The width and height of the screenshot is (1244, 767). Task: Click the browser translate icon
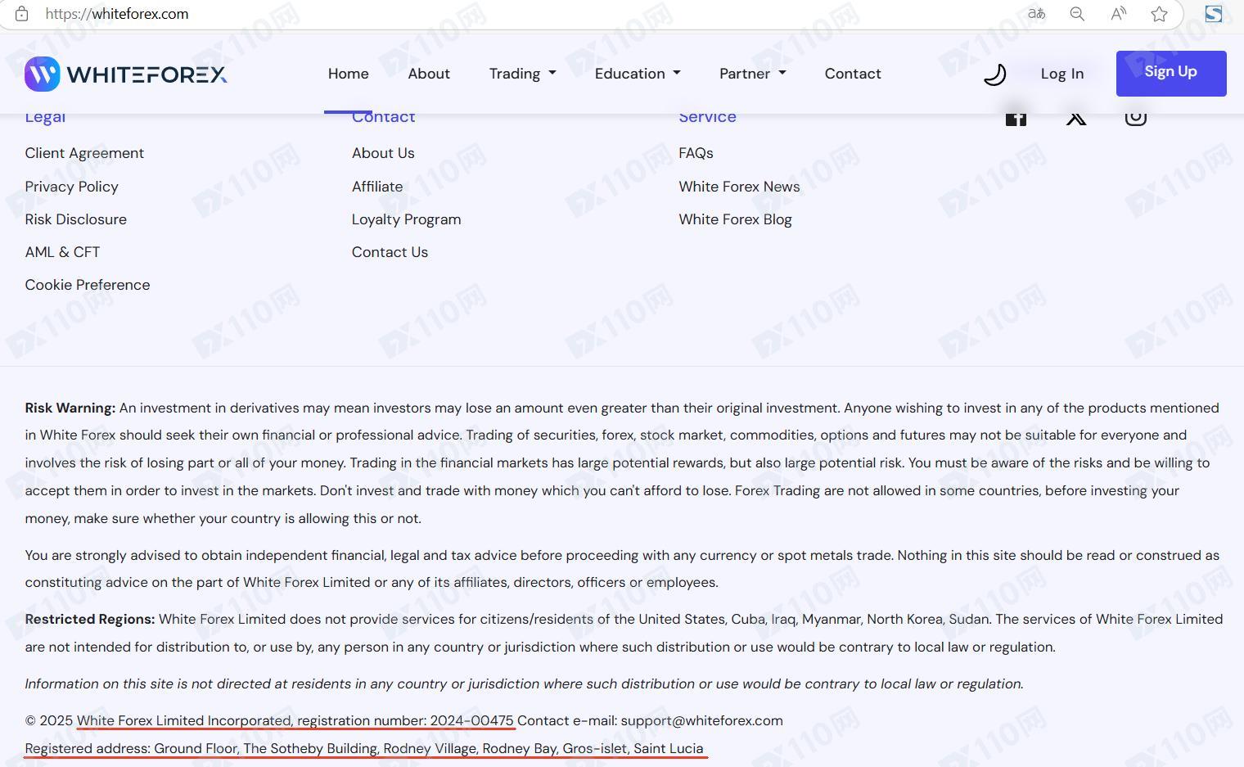(1036, 14)
